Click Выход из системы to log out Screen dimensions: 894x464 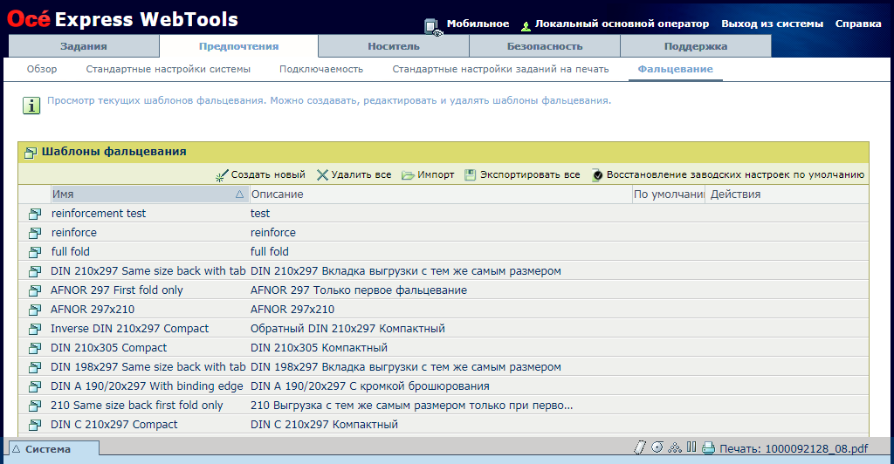(x=772, y=24)
